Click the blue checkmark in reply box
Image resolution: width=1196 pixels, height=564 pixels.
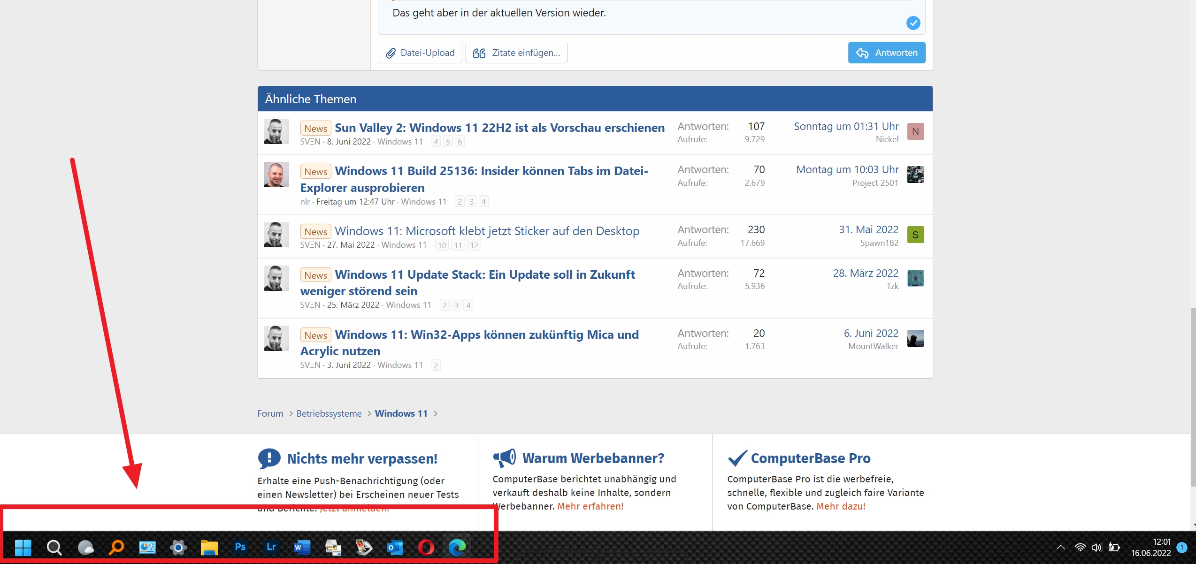point(913,23)
